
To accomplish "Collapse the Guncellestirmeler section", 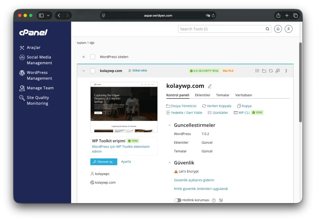I will 170,125.
